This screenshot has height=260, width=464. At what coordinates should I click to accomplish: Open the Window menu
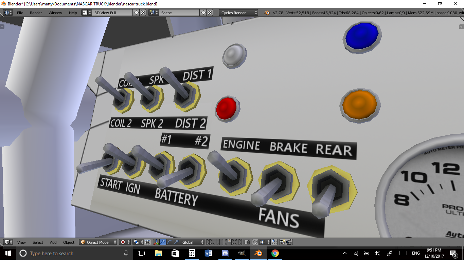tap(55, 13)
